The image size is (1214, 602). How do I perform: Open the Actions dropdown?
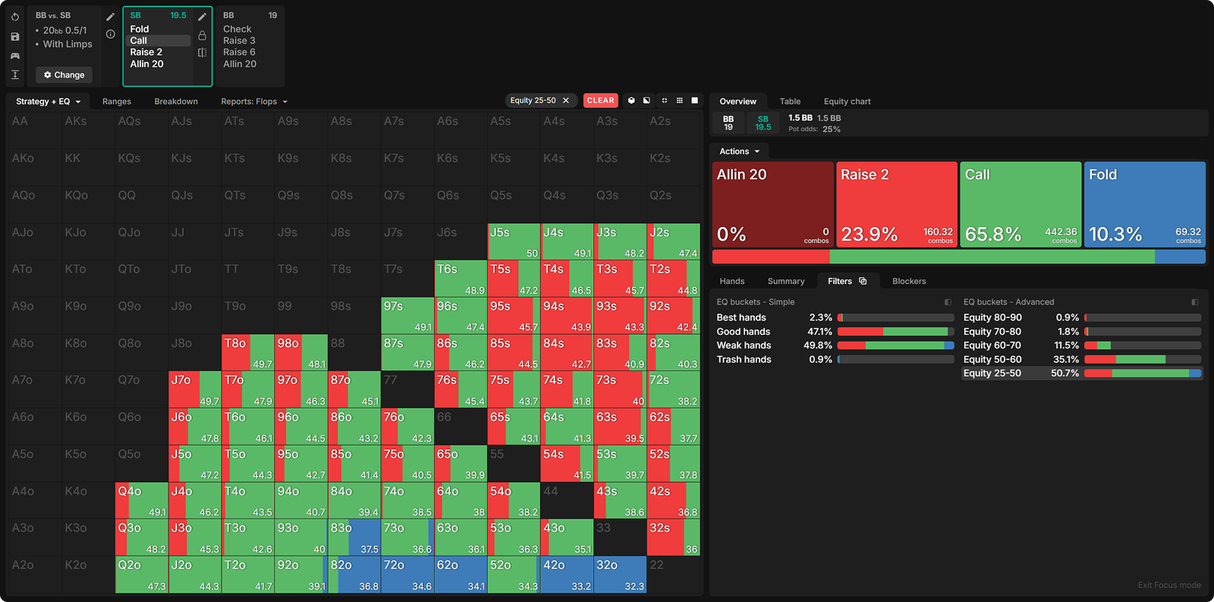click(x=739, y=151)
